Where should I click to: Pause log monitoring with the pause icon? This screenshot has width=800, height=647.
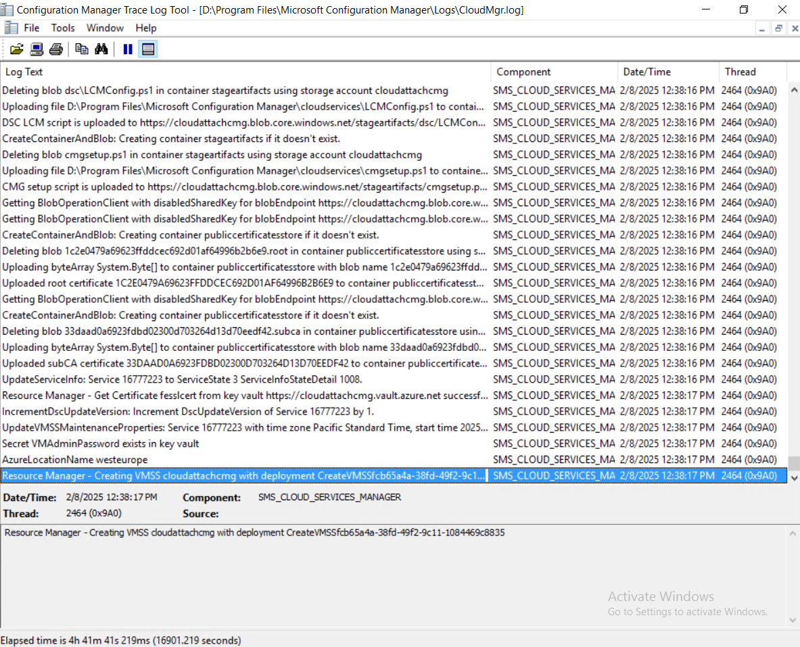(x=128, y=49)
